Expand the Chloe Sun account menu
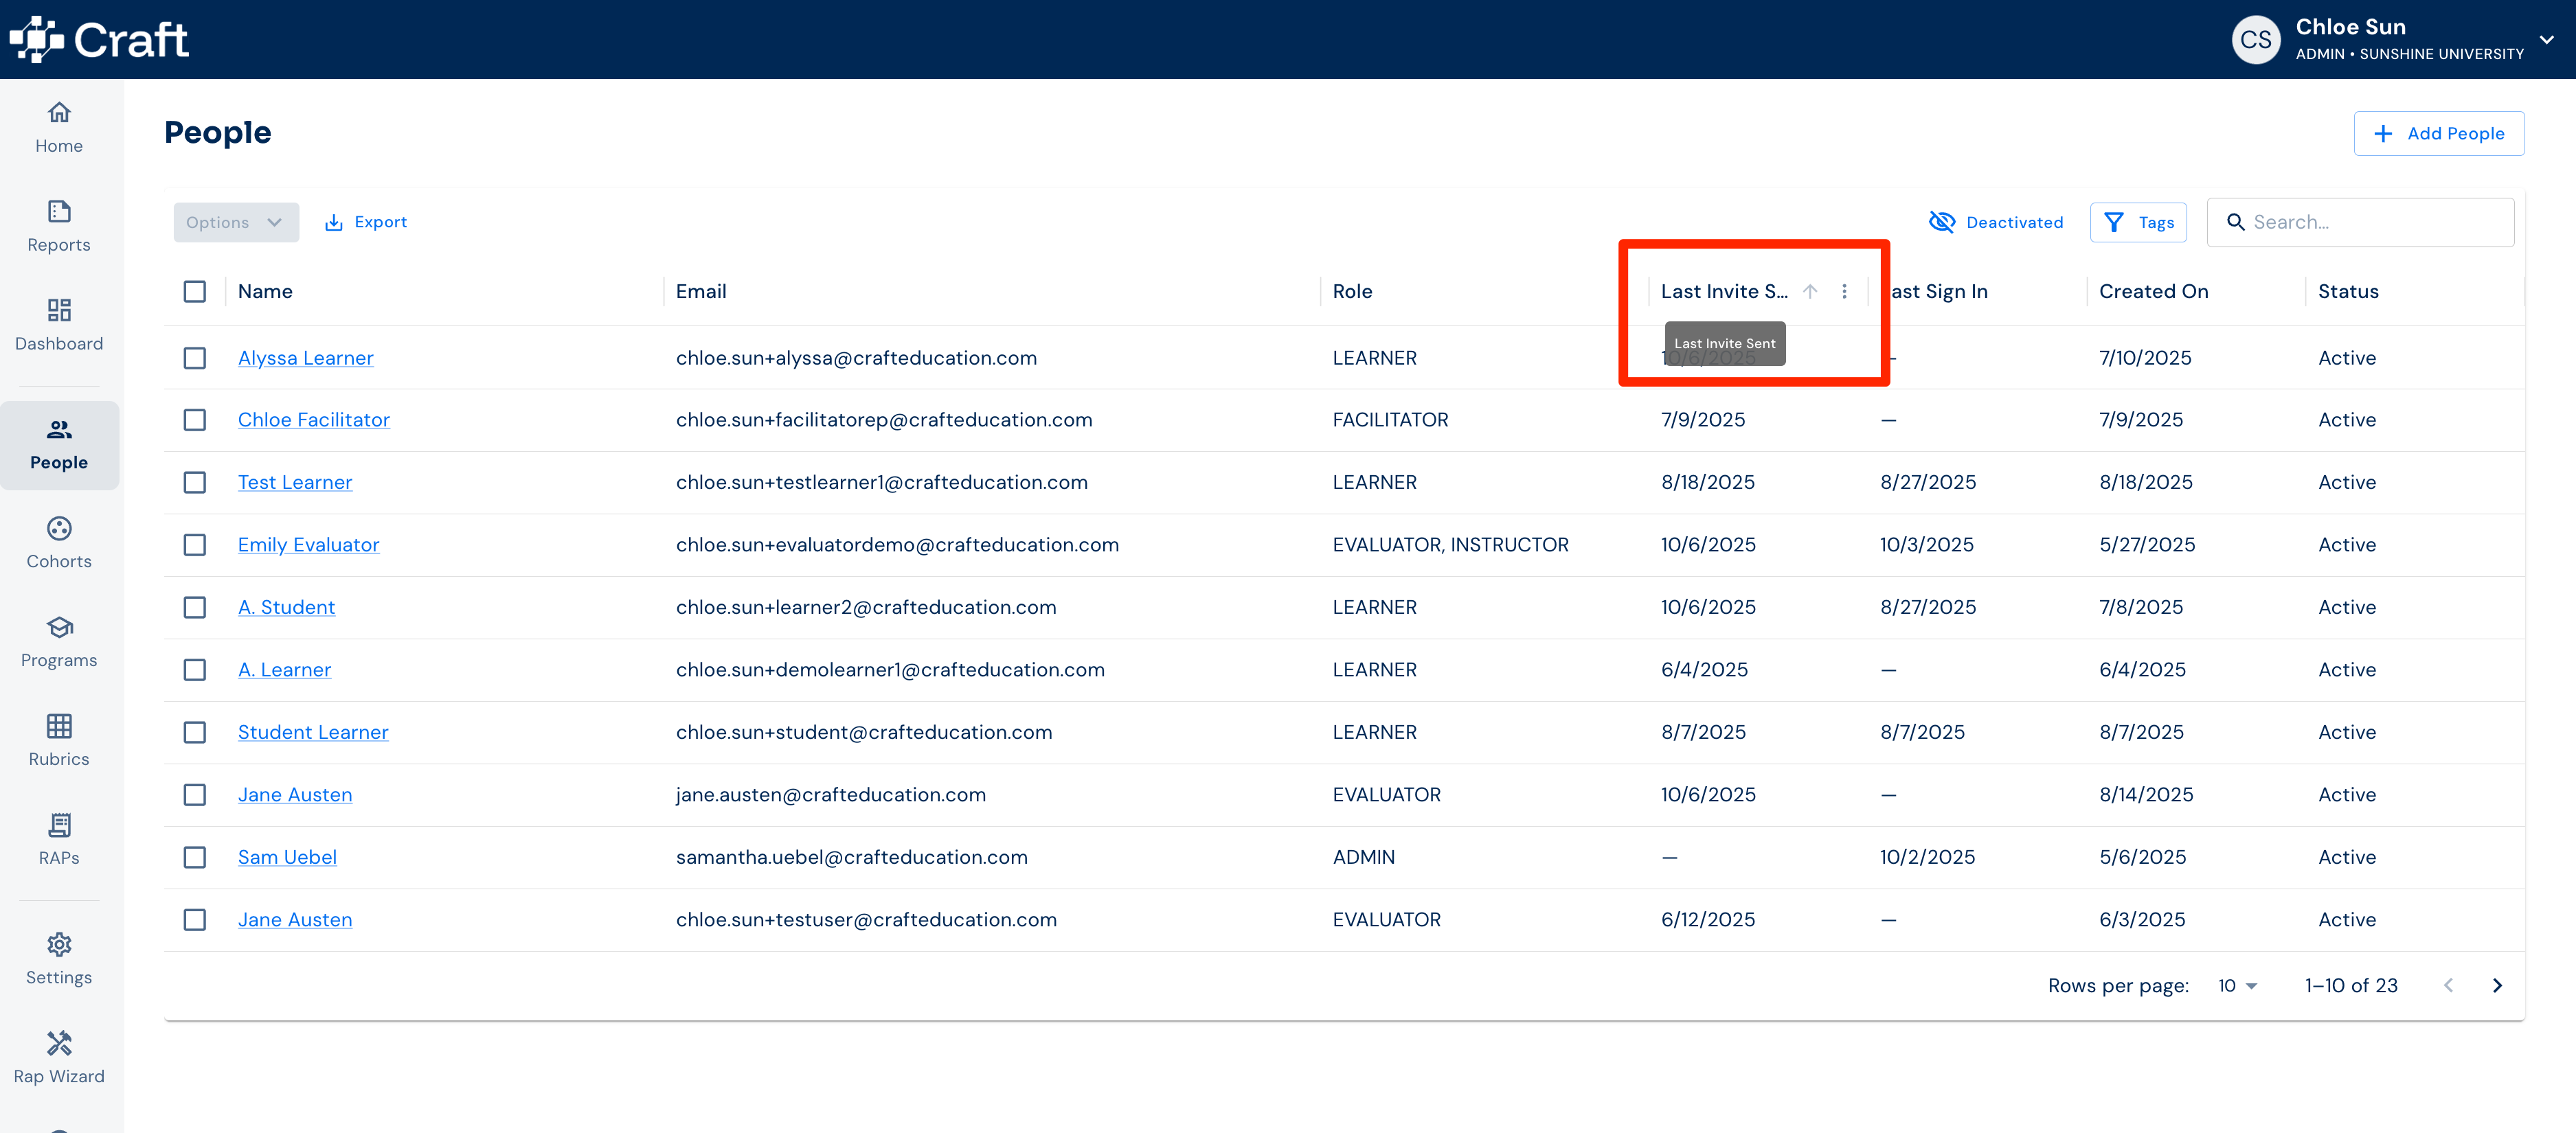This screenshot has width=2576, height=1133. tap(2546, 40)
